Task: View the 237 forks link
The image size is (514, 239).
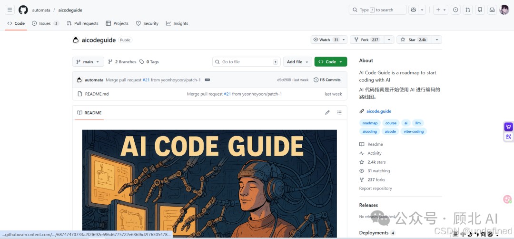Action: [372, 179]
